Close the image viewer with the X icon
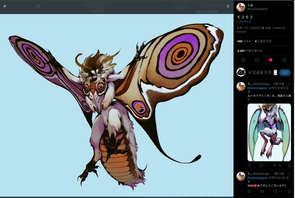The width and height of the screenshot is (295, 198). point(5,6)
